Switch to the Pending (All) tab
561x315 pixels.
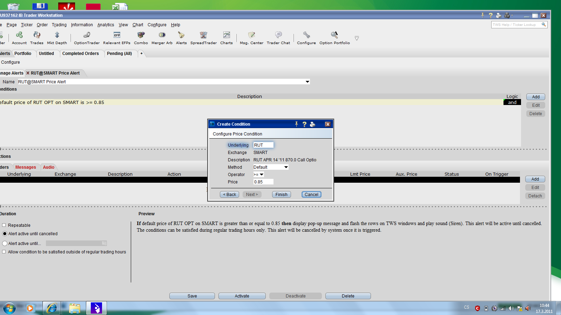[119, 54]
